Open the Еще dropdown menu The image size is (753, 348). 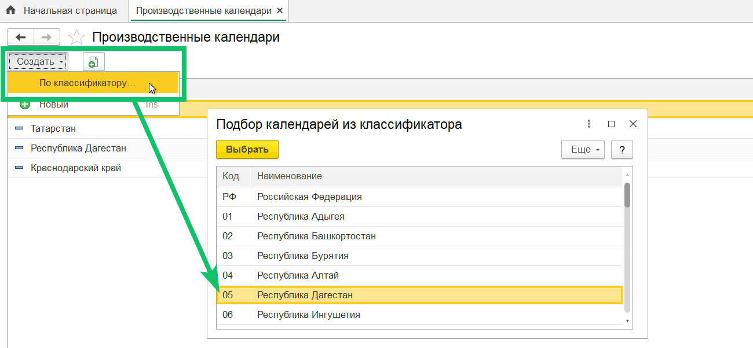(x=583, y=150)
